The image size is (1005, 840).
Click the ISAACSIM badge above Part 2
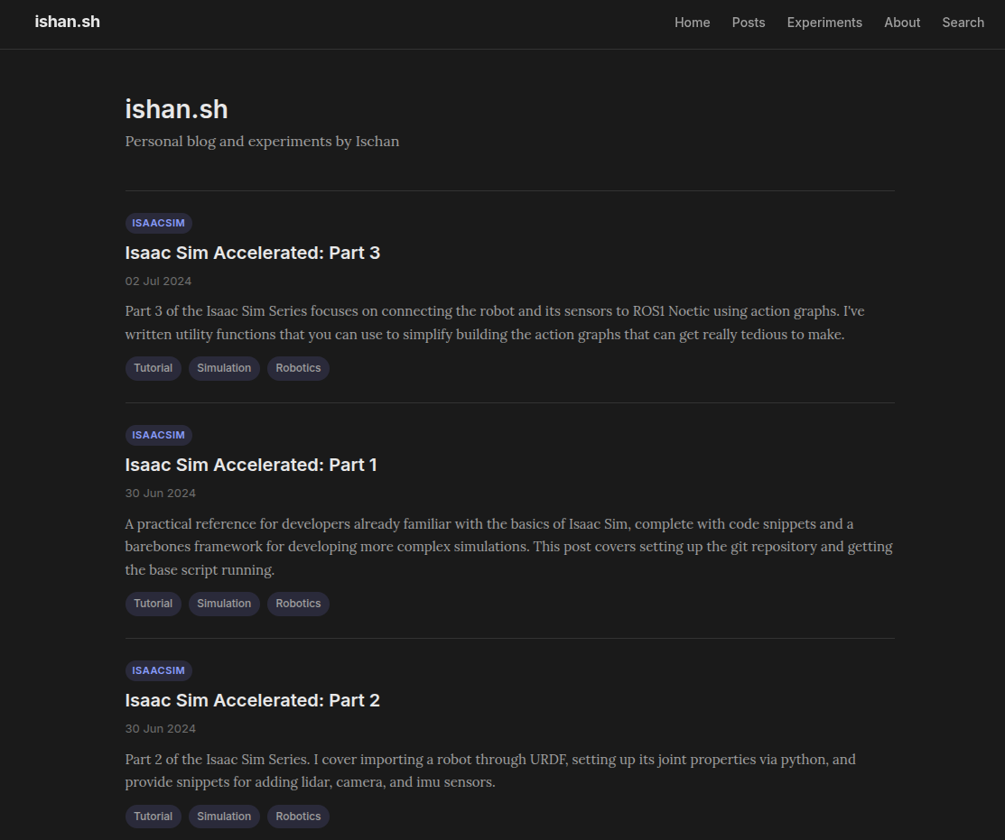coord(158,670)
